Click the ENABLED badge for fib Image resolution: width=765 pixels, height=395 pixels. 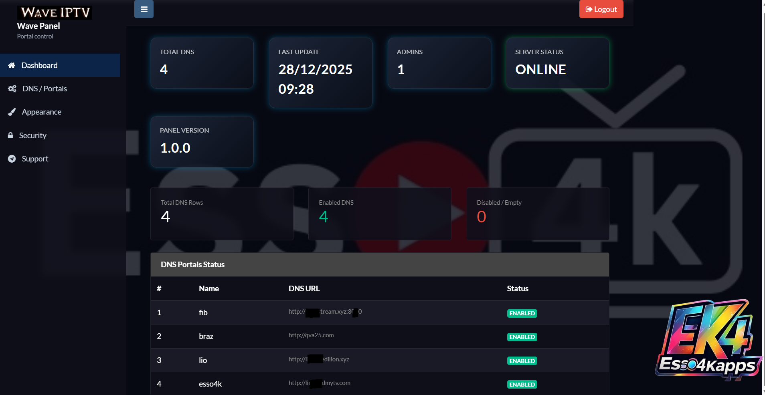click(x=522, y=313)
